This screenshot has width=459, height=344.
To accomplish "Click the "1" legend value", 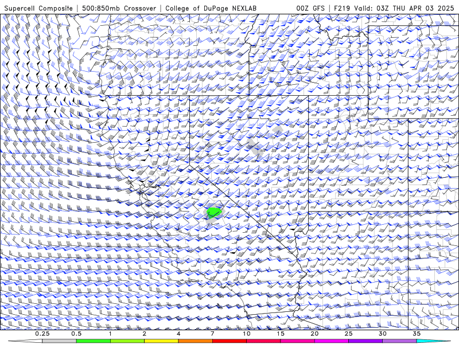I will coord(110,334).
